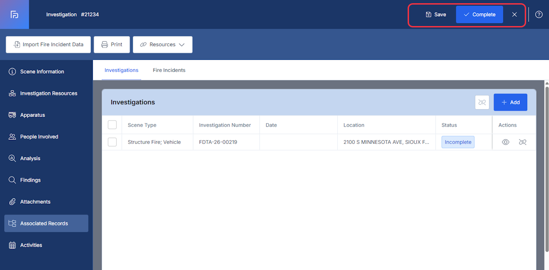Click Import Fire Incident Data
The width and height of the screenshot is (549, 270).
coord(48,45)
